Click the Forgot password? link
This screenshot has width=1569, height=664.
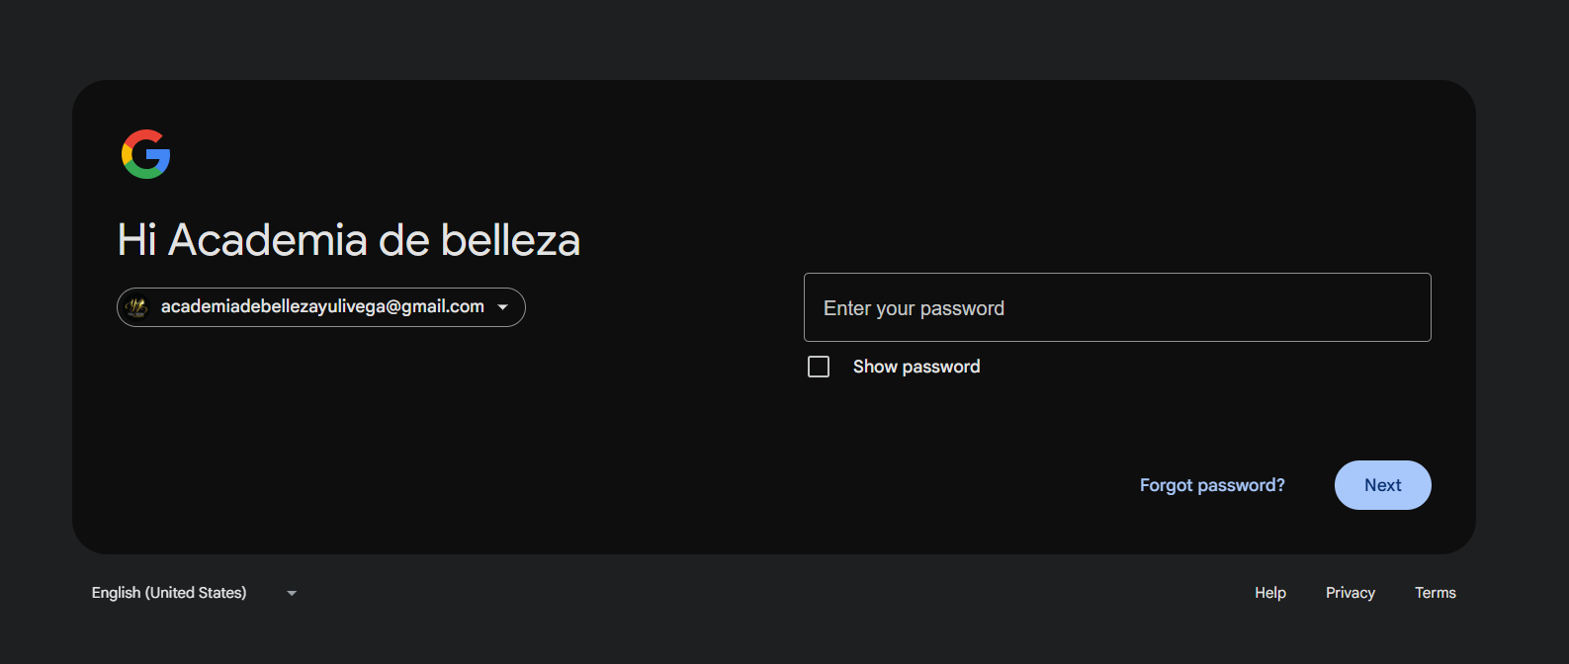point(1212,485)
